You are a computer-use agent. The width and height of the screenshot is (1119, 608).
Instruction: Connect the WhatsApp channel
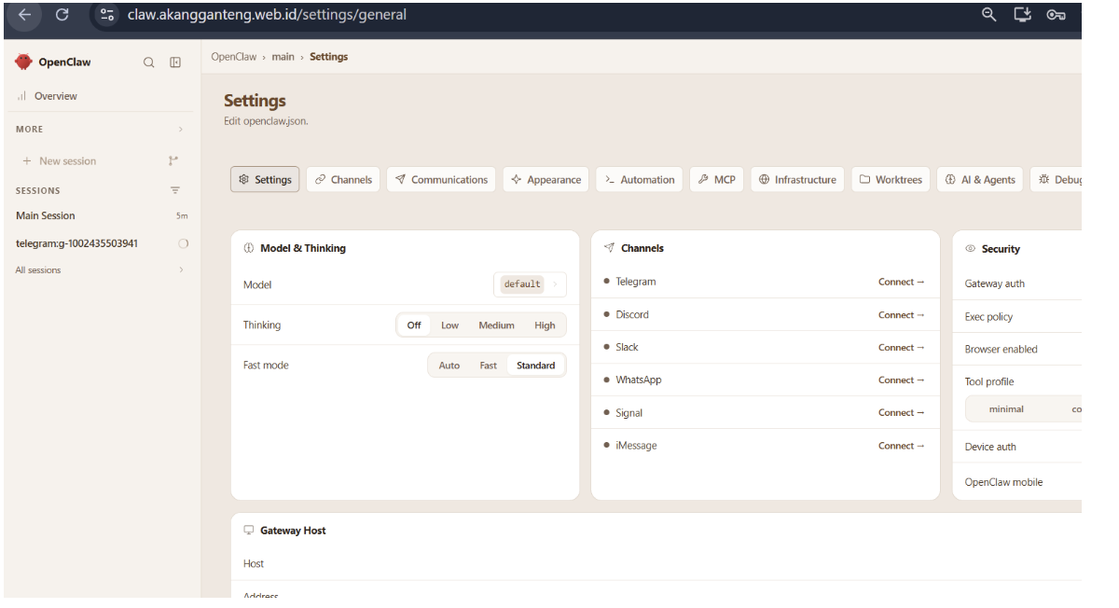pyautogui.click(x=901, y=380)
